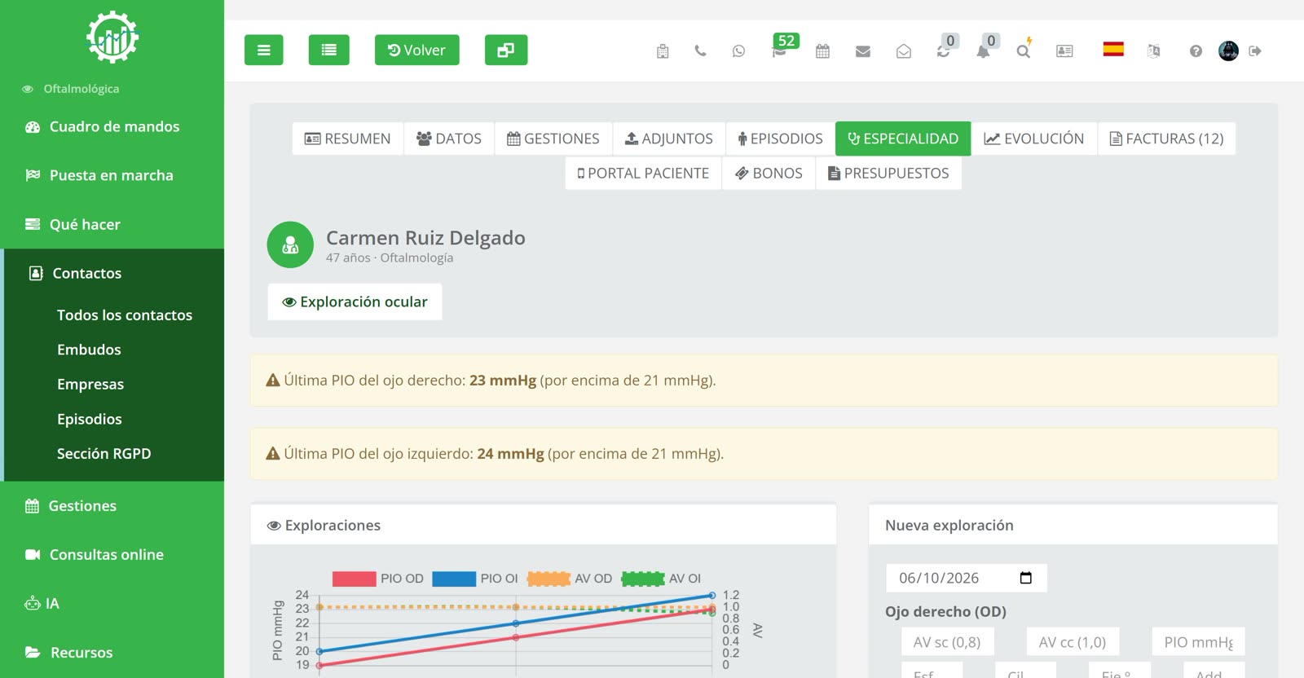Open Consultas online in sidebar

click(x=112, y=555)
